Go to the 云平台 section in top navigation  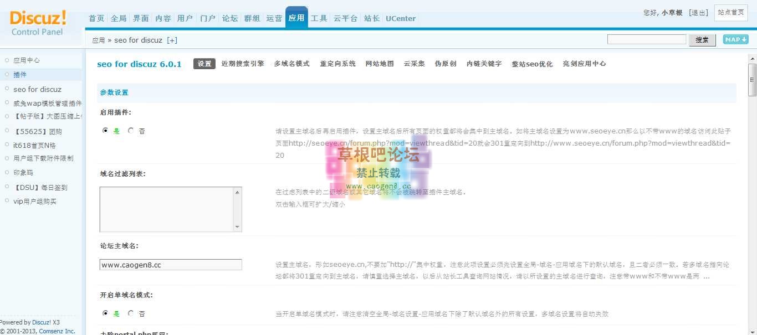tap(345, 18)
